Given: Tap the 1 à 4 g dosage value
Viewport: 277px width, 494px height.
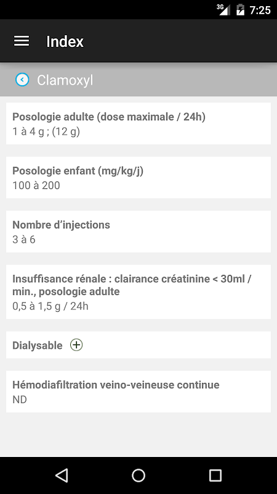Looking at the screenshot, I should pyautogui.click(x=46, y=132).
